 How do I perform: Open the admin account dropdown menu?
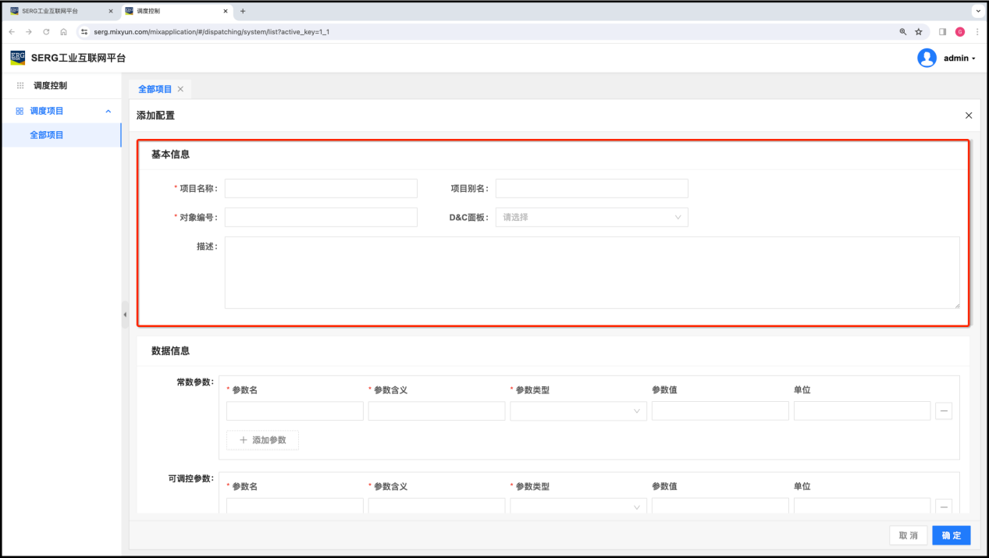coord(959,59)
